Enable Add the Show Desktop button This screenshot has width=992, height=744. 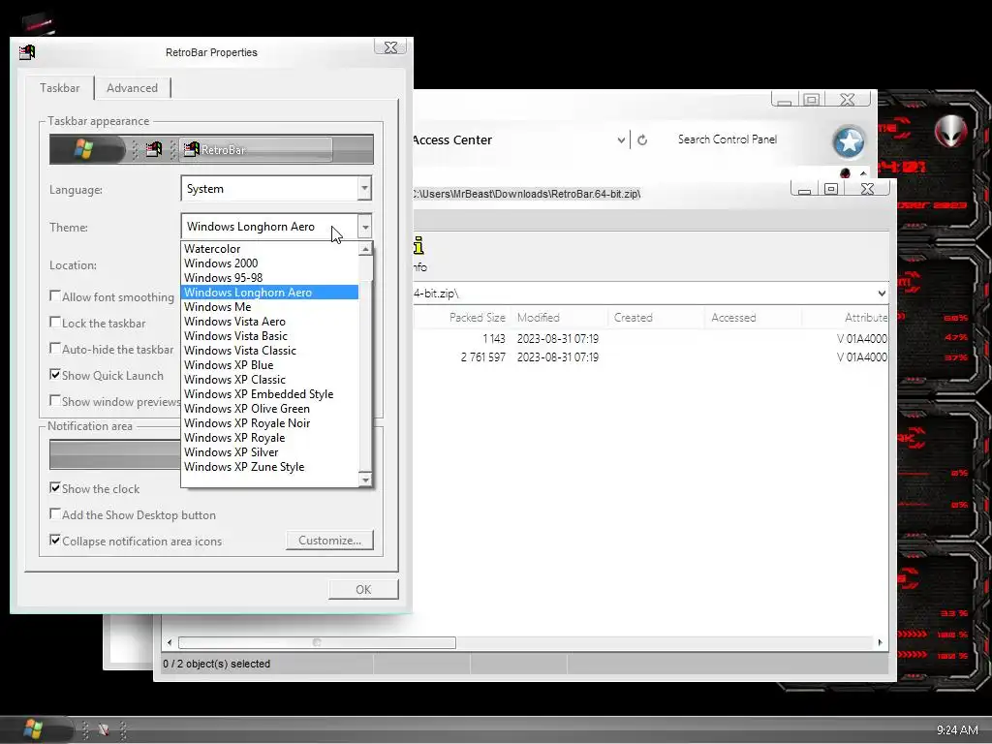coord(55,514)
